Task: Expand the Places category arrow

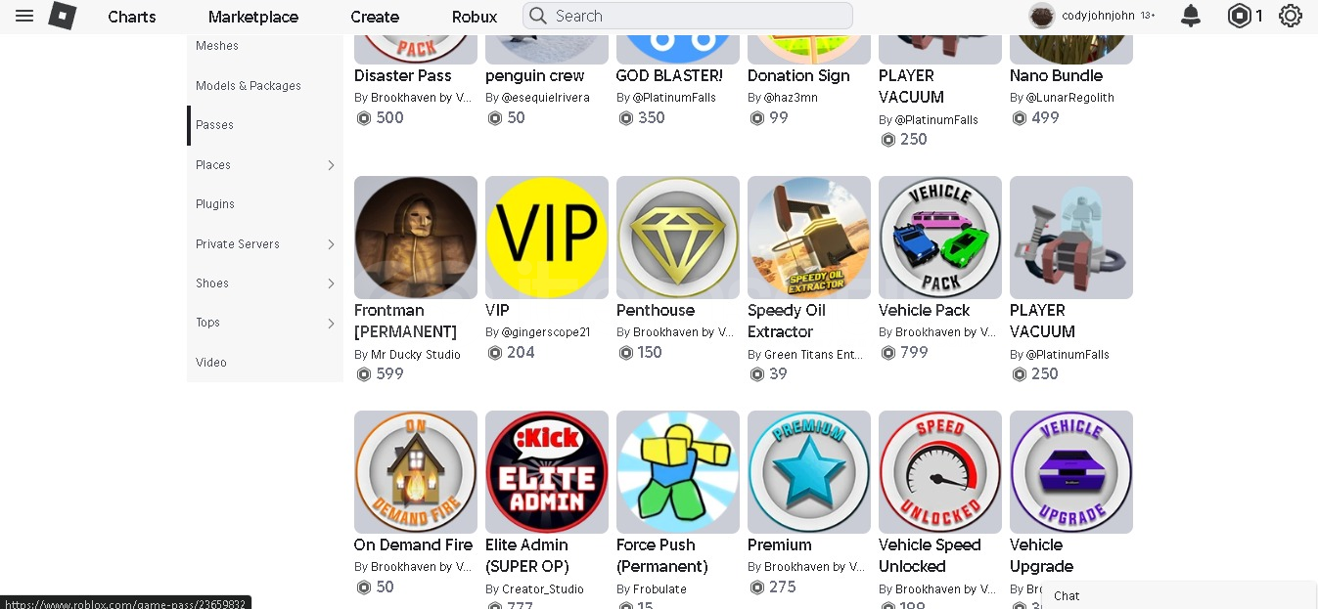Action: point(331,165)
